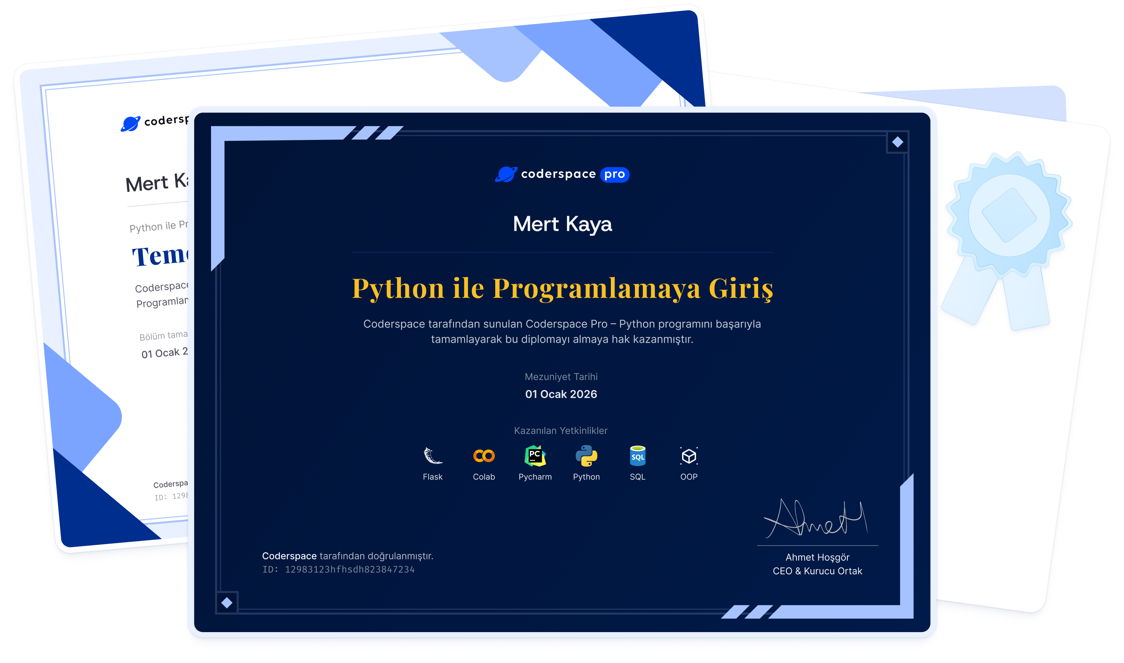Click the Pycharm skill icon

(535, 455)
